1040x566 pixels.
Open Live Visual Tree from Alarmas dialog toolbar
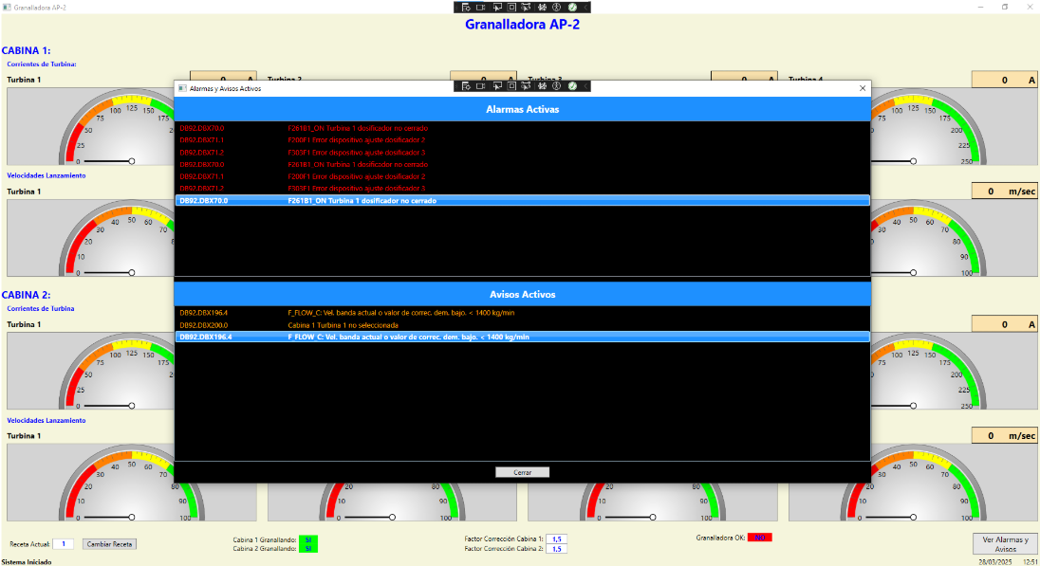pyautogui.click(x=466, y=86)
